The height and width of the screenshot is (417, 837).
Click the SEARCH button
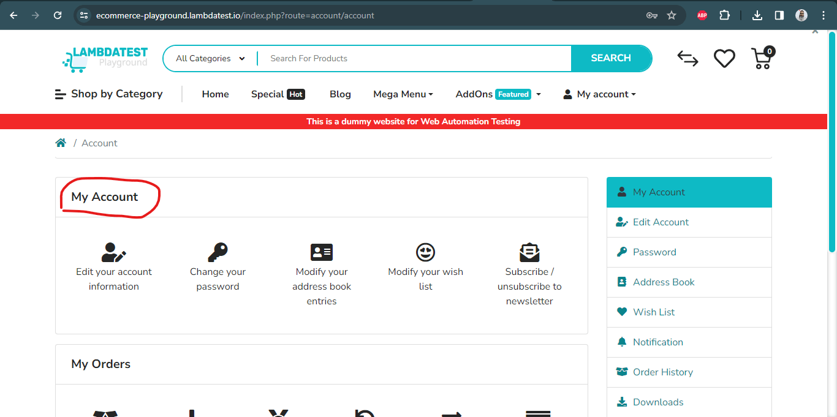tap(610, 58)
